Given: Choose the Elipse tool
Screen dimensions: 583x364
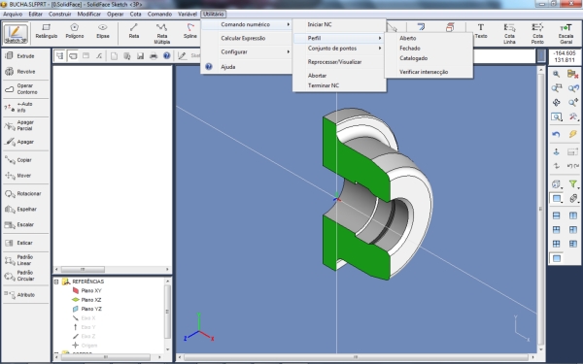Looking at the screenshot, I should (x=103, y=31).
